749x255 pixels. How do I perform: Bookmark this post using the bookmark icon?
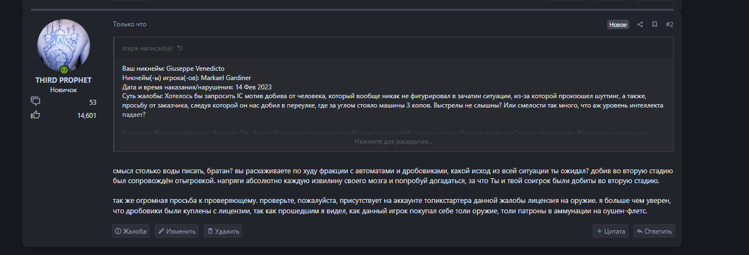pos(654,25)
